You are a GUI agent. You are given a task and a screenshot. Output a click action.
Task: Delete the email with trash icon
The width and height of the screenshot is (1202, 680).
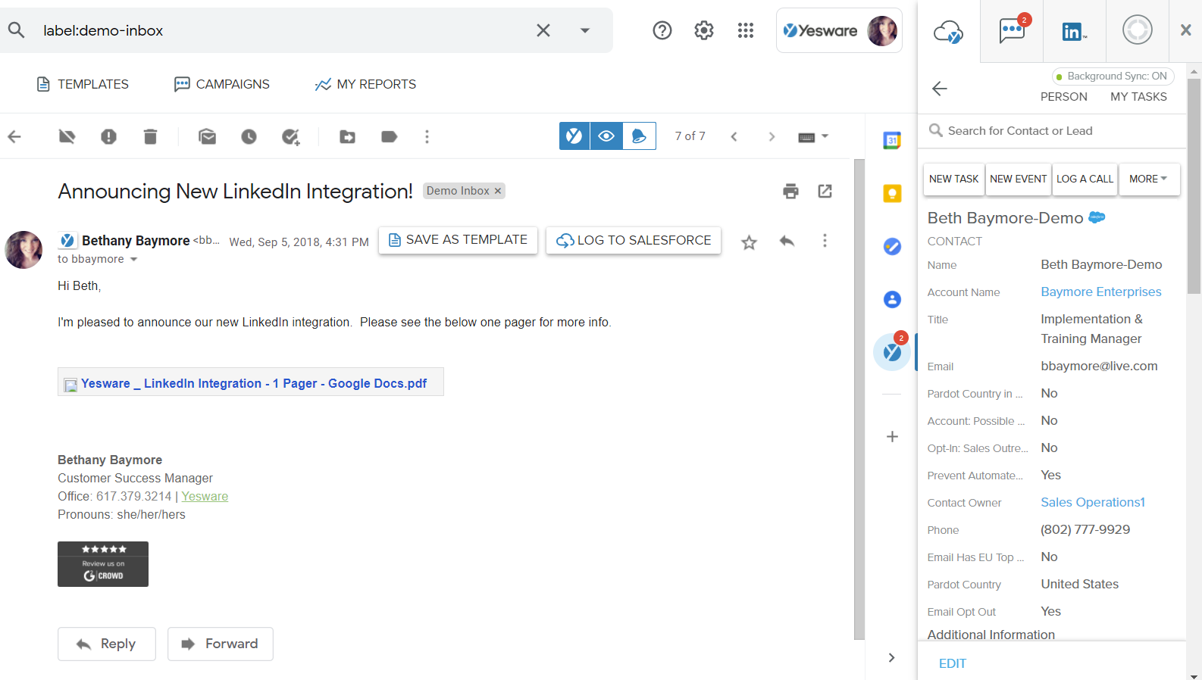(150, 137)
